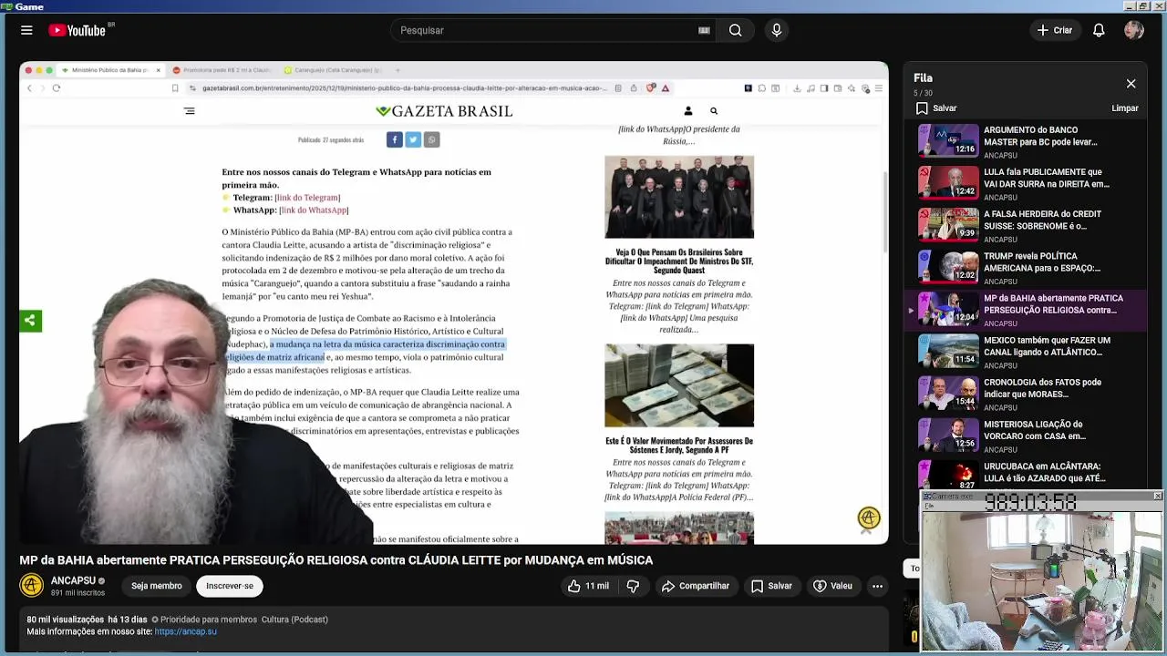
Task: Click Gazeta Brasil user account icon
Action: pyautogui.click(x=688, y=111)
